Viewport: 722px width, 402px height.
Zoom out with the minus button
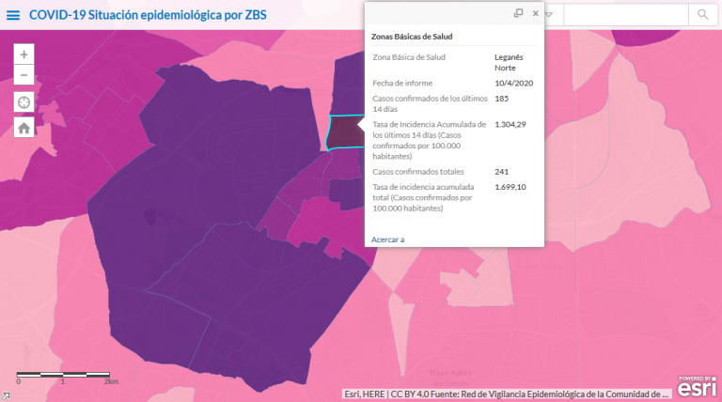[24, 75]
